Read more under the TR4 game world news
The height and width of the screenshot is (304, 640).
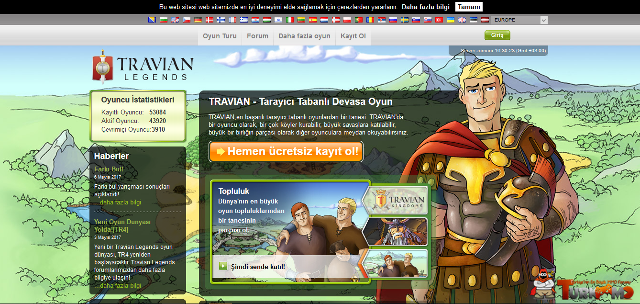118,286
